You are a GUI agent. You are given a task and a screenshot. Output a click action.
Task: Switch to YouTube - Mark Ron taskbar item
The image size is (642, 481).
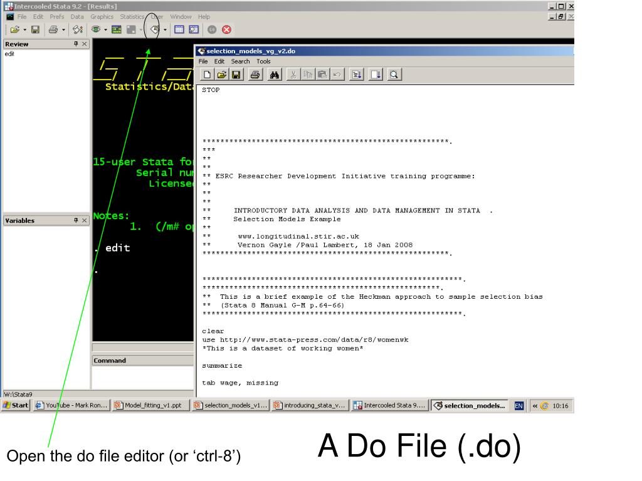(71, 405)
